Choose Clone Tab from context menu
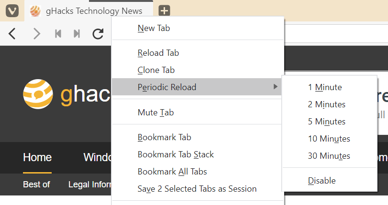This screenshot has height=205, width=388. 156,70
